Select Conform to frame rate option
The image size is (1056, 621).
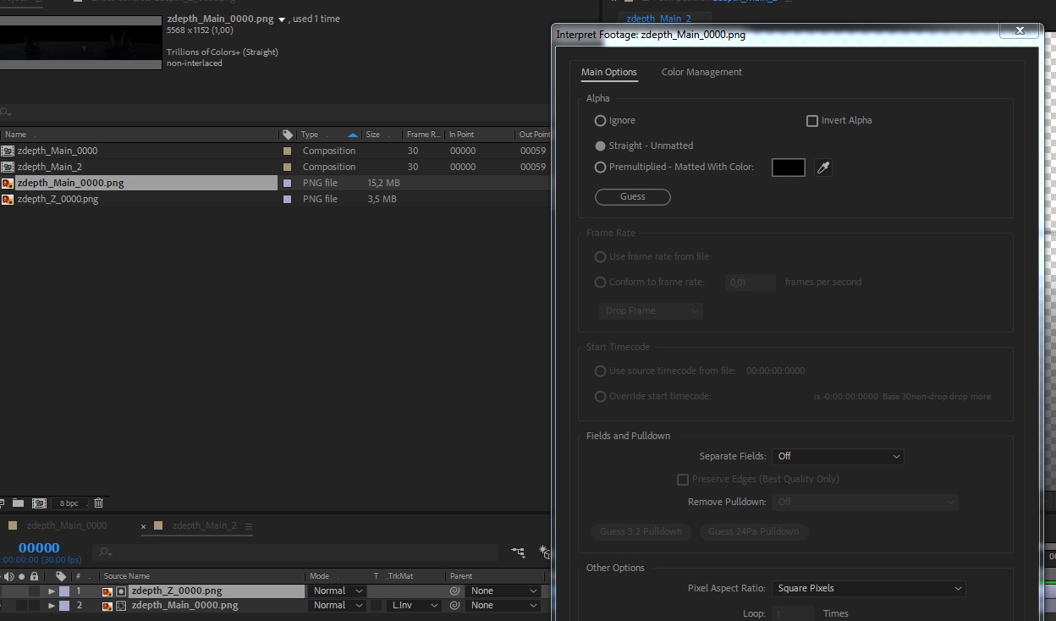[600, 282]
